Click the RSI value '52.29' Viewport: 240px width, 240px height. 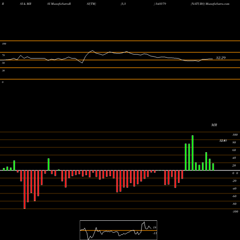coord(221,58)
